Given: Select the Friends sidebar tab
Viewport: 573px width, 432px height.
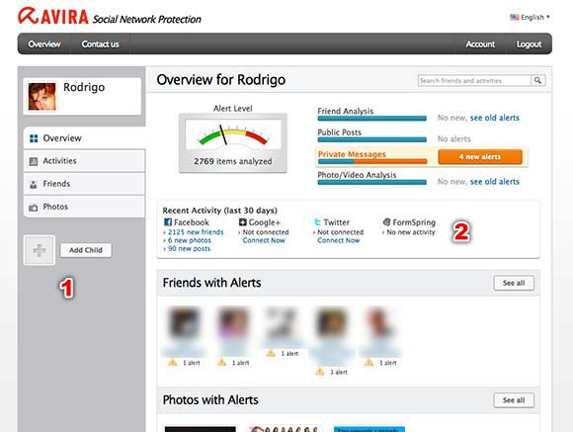Looking at the screenshot, I should (84, 184).
